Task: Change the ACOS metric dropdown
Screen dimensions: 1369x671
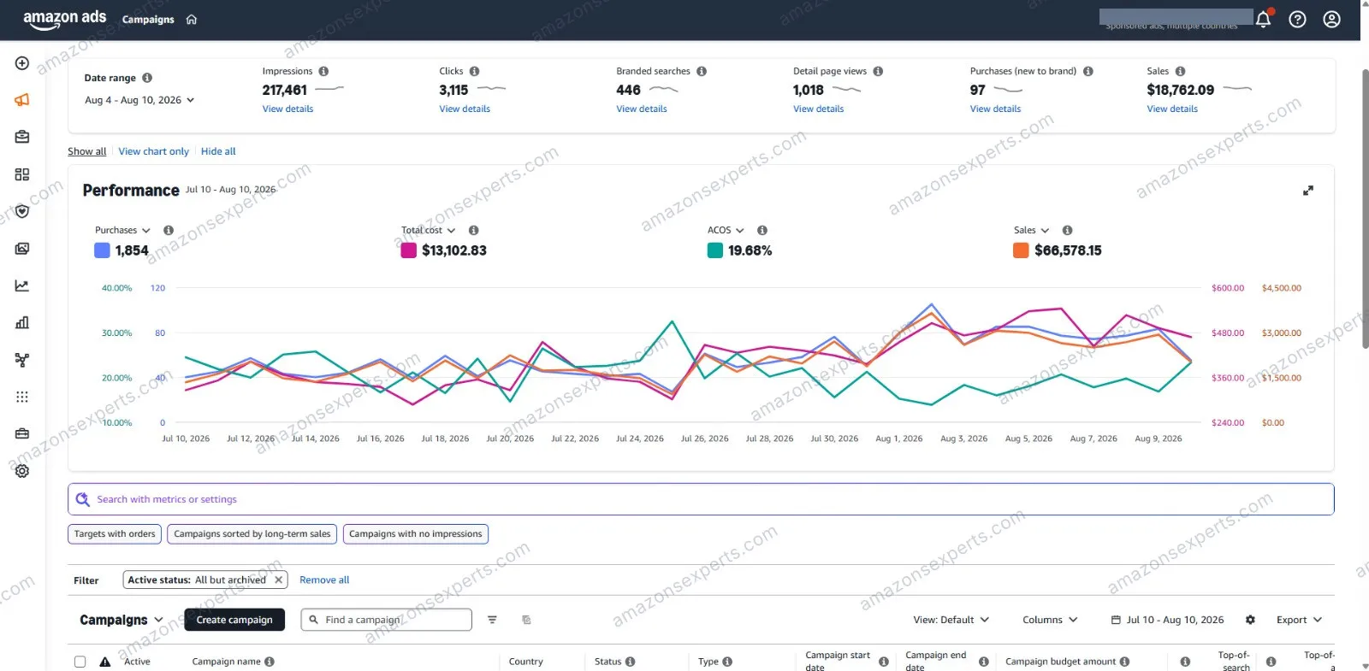Action: (726, 230)
